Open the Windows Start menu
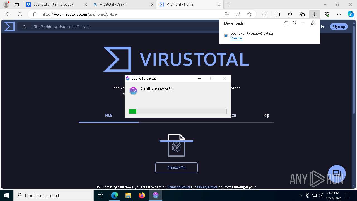This screenshot has width=357, height=201. click(7, 195)
